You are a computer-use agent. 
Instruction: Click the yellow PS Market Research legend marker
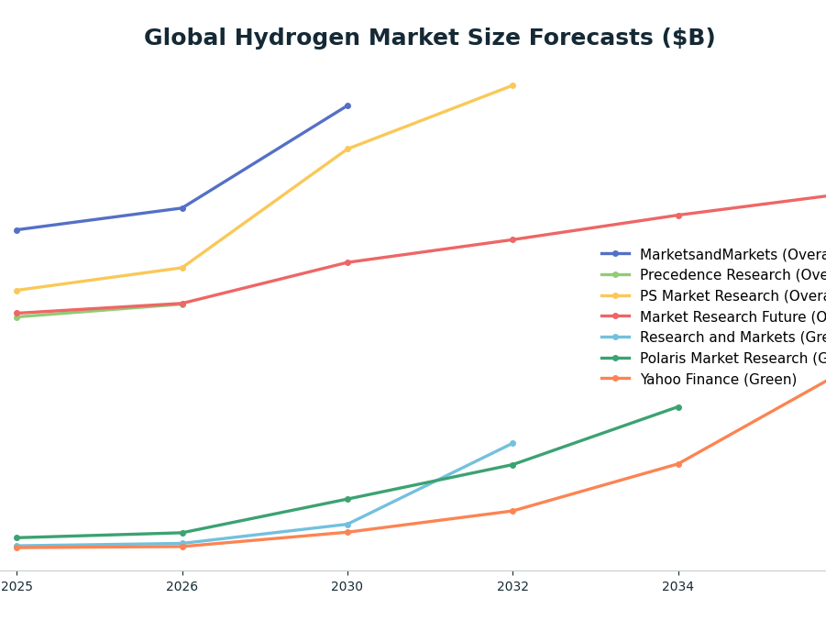pos(615,295)
